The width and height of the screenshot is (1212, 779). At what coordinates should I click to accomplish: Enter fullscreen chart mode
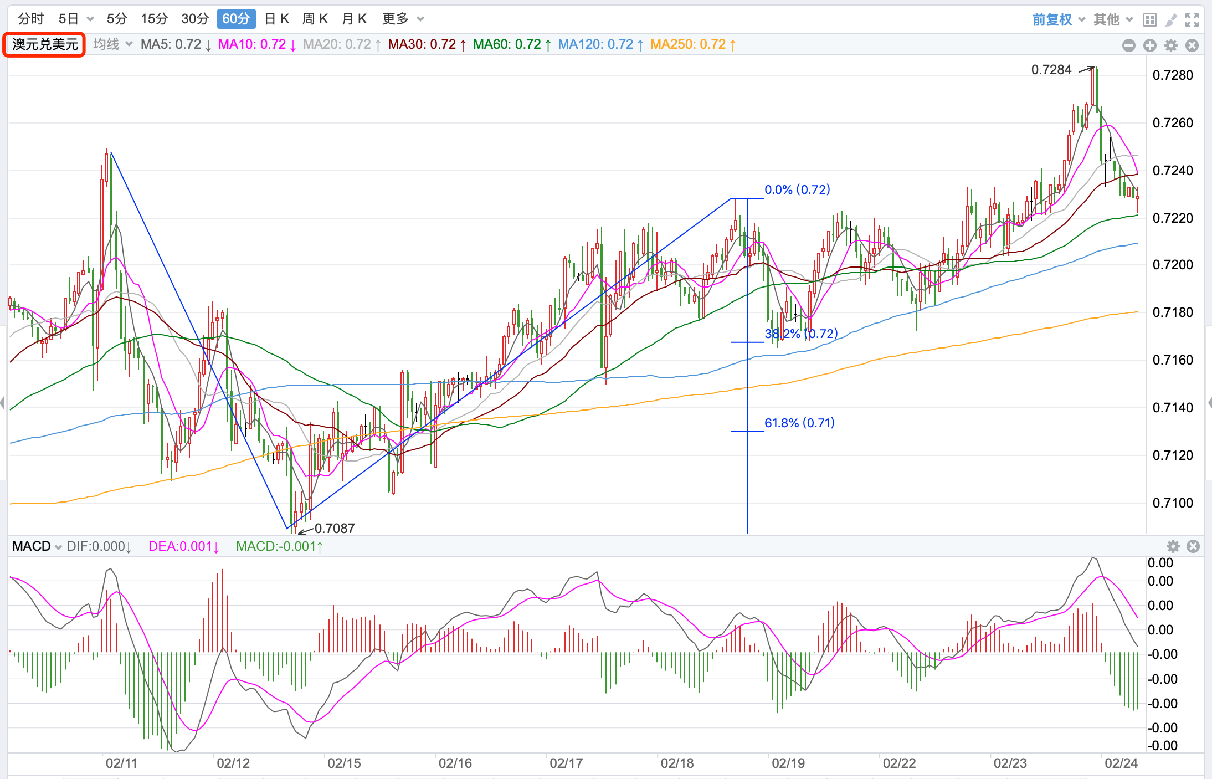tap(1192, 20)
